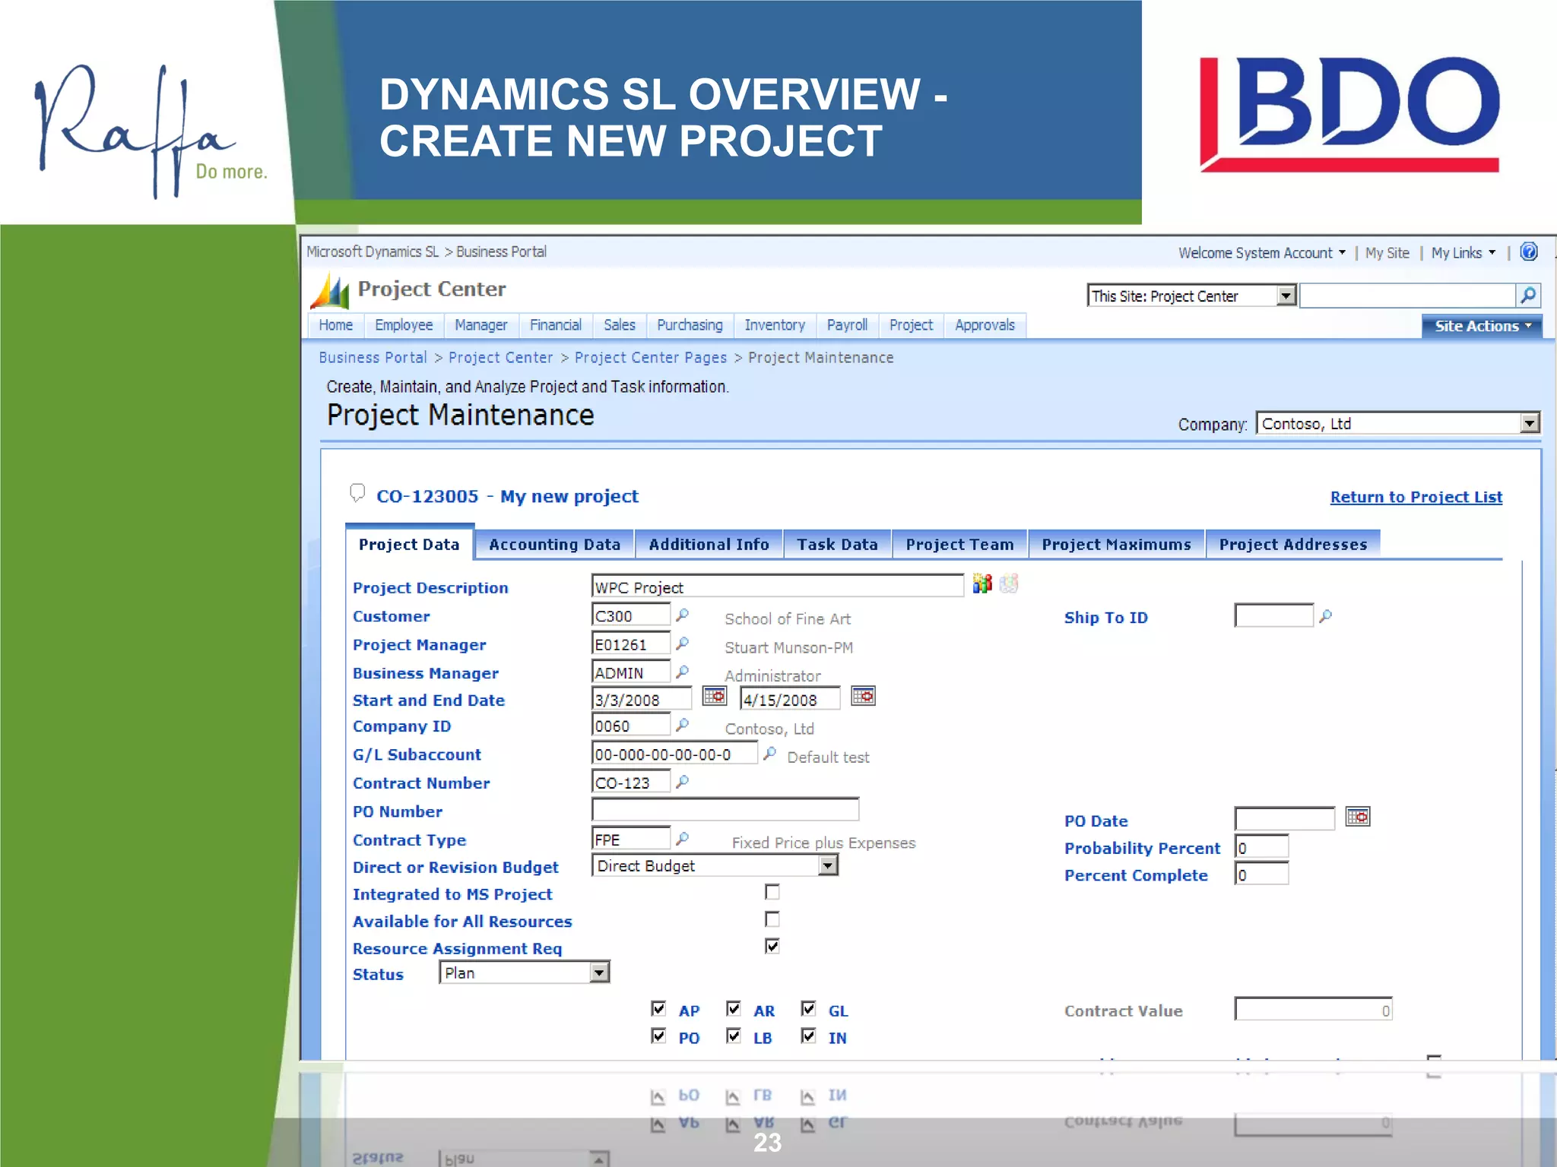Viewport: 1557px width, 1167px height.
Task: Click the Percent Complete input field
Action: (x=1262, y=874)
